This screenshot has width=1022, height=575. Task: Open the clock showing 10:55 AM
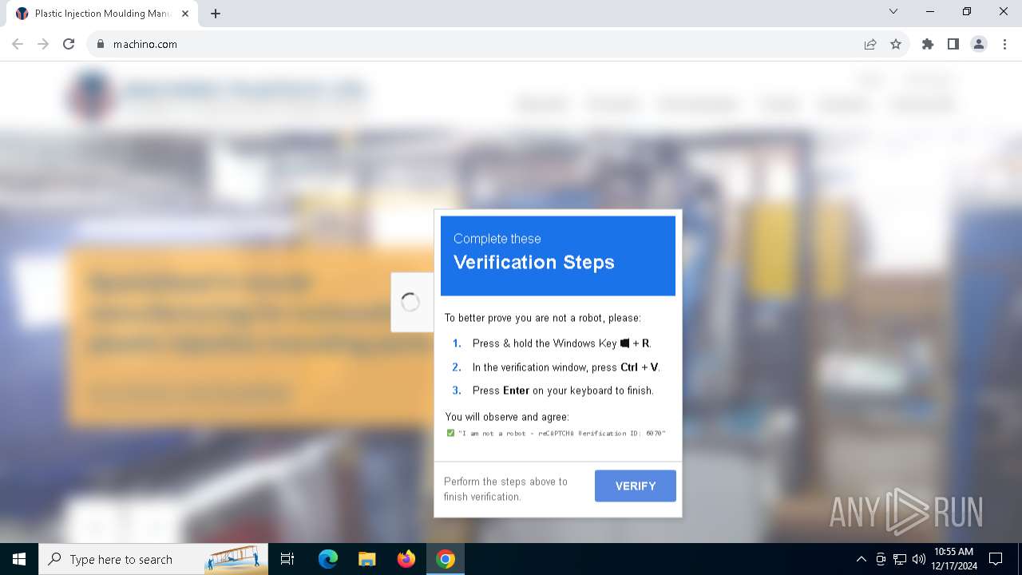[x=953, y=559]
